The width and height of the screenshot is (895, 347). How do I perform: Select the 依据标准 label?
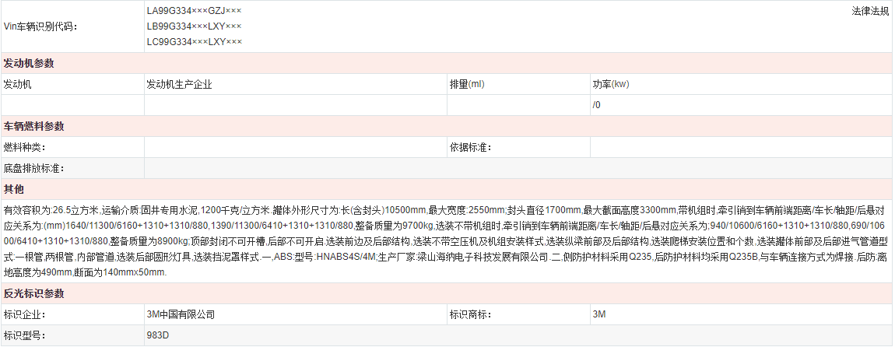tap(470, 147)
